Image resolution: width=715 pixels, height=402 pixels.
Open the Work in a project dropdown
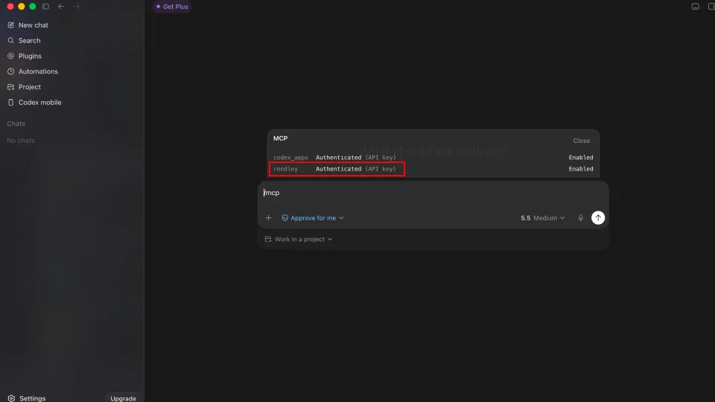tap(299, 239)
